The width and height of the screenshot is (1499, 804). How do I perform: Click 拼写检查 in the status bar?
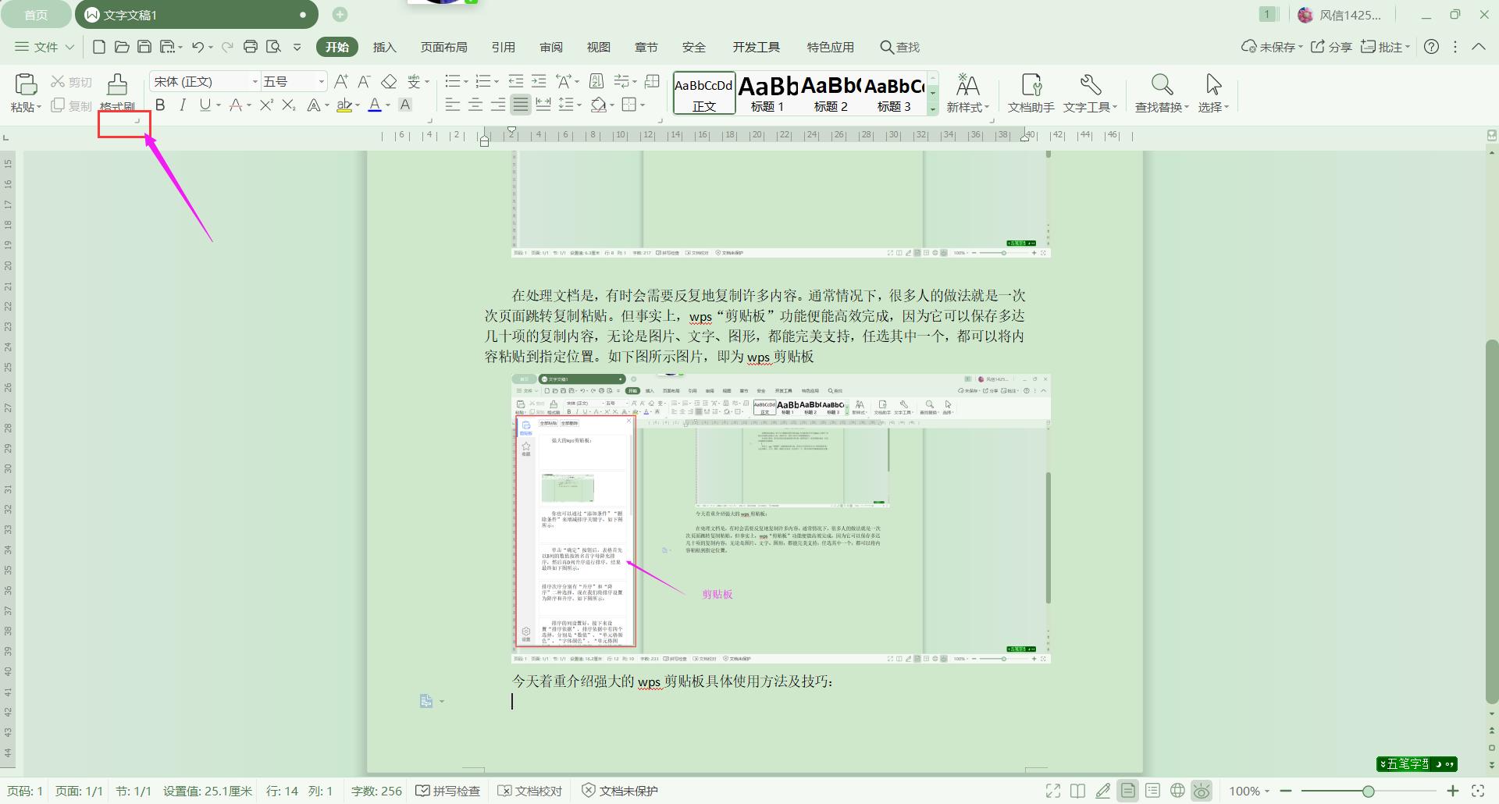coord(447,791)
